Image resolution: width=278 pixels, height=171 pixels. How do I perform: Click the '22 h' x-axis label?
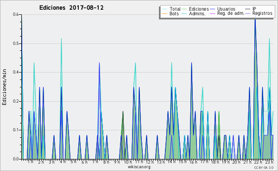coord(258,162)
